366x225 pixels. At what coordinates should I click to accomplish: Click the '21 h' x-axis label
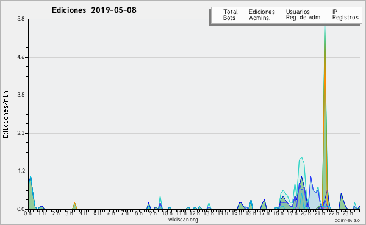click(x=319, y=213)
